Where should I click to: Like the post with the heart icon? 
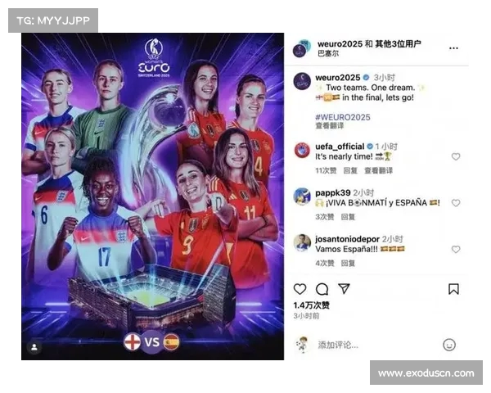pyautogui.click(x=300, y=289)
